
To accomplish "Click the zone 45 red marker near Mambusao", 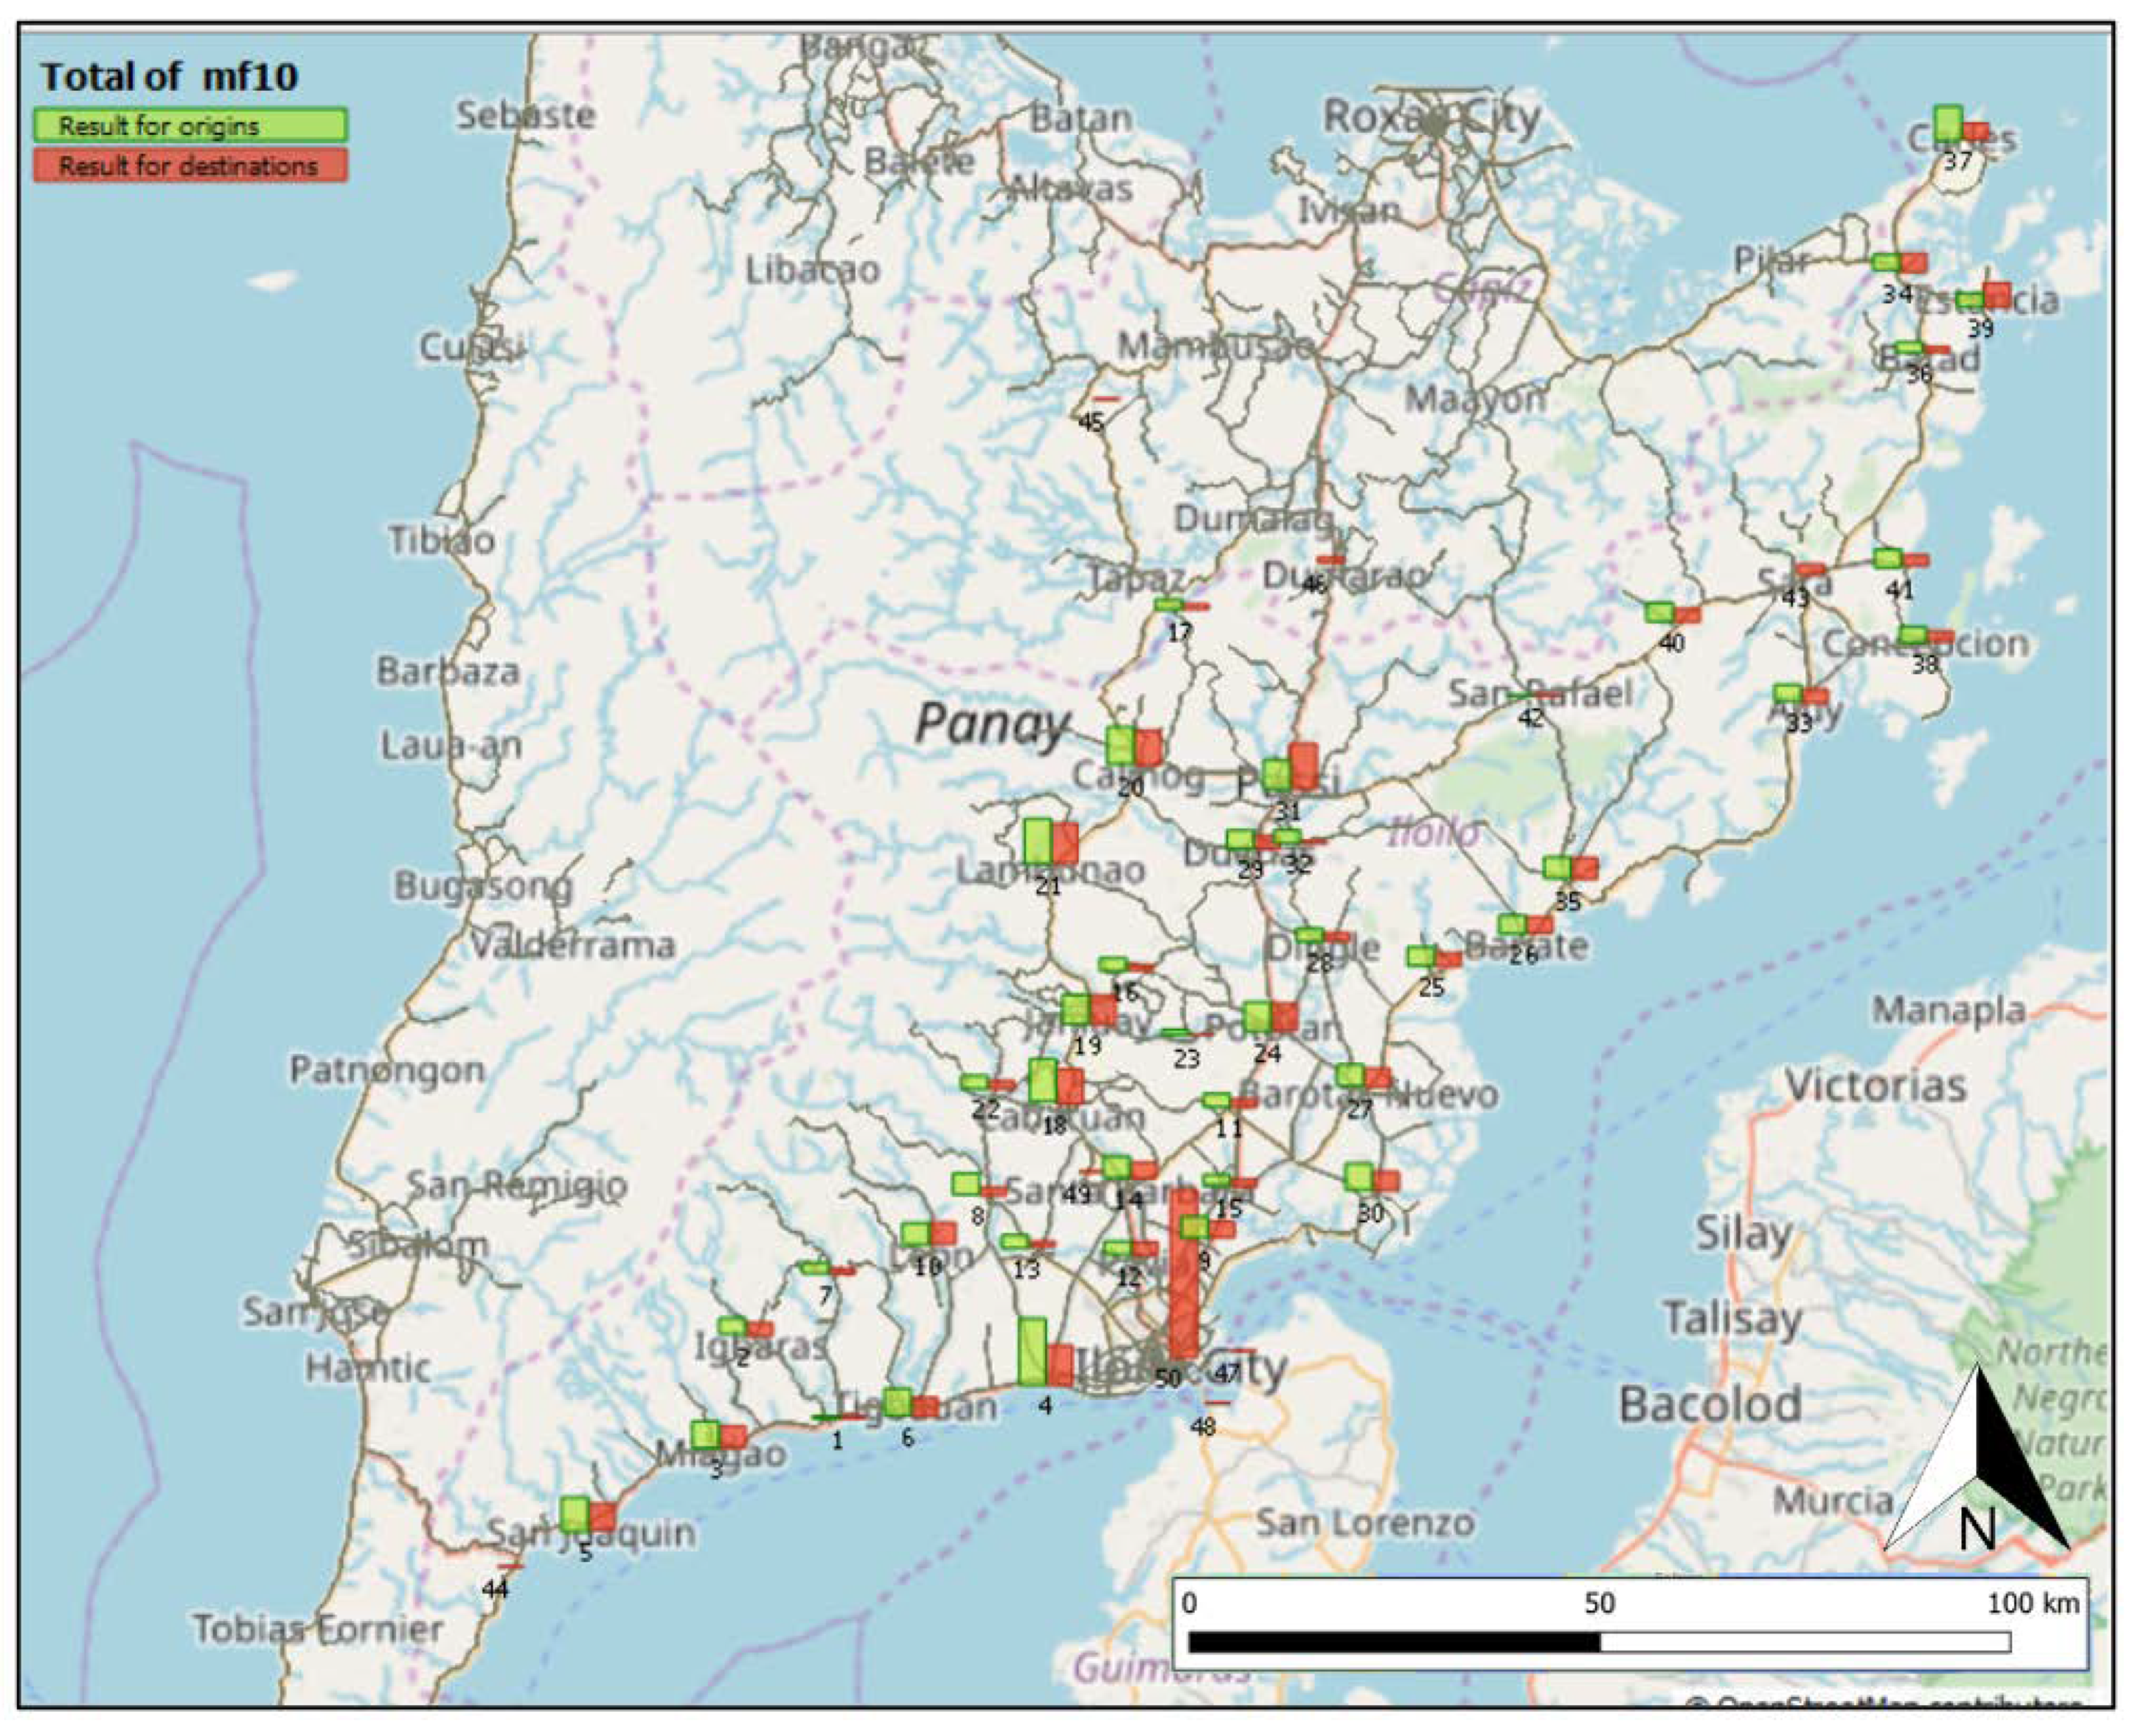I will pyautogui.click(x=1106, y=399).
